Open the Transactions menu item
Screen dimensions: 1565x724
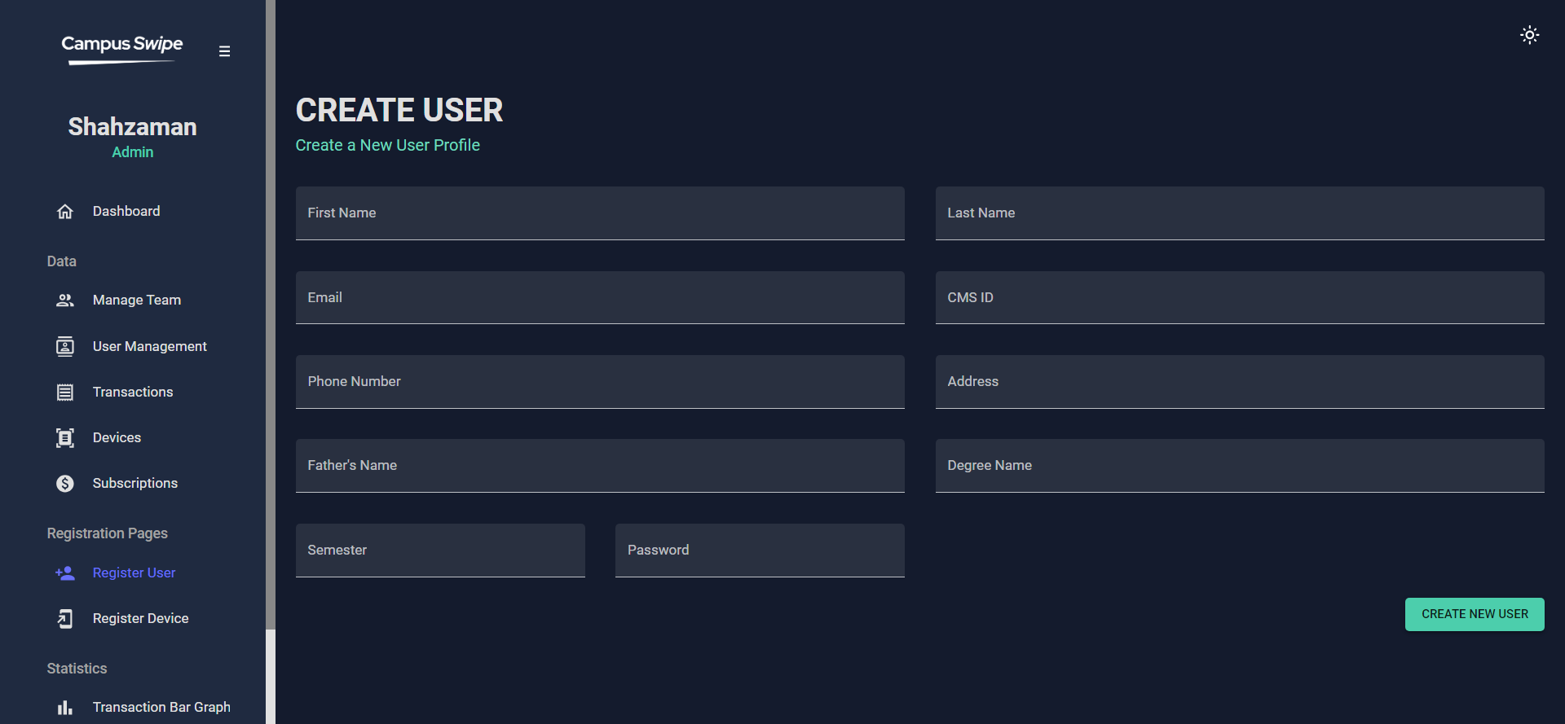(x=133, y=393)
